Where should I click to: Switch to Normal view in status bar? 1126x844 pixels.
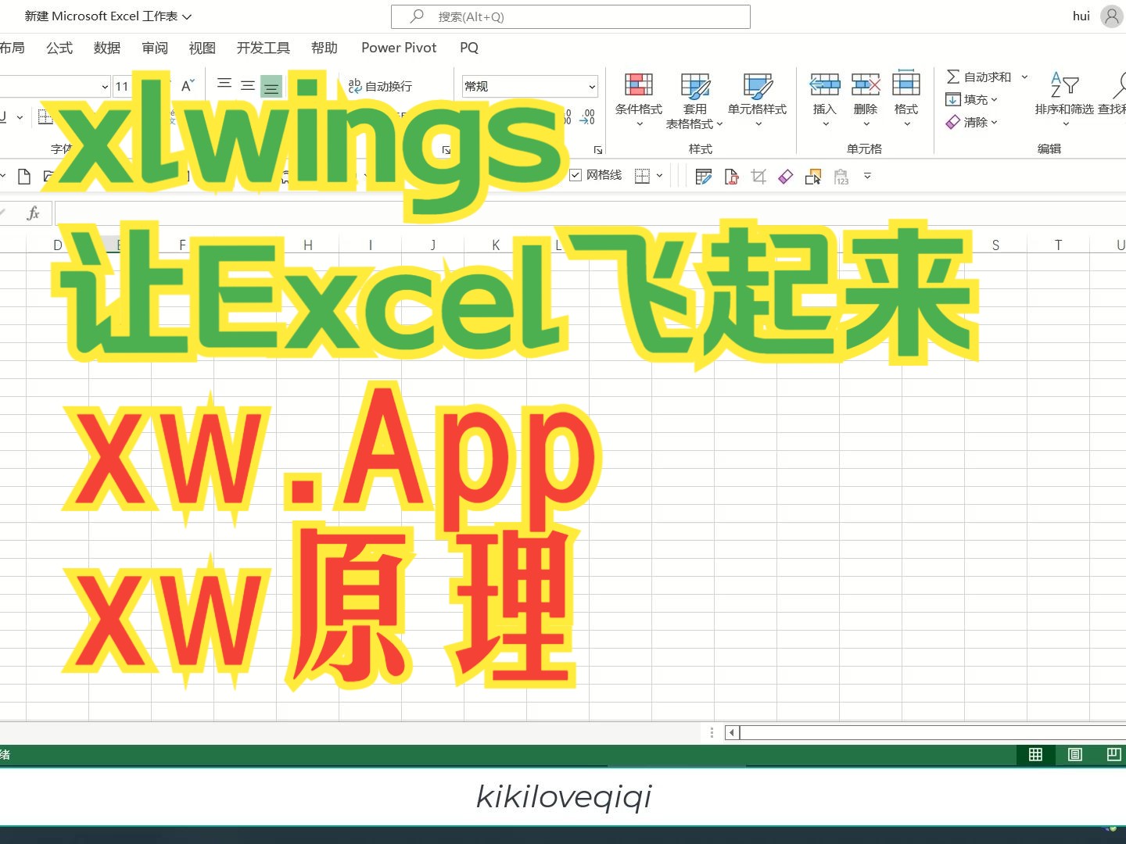1035,754
